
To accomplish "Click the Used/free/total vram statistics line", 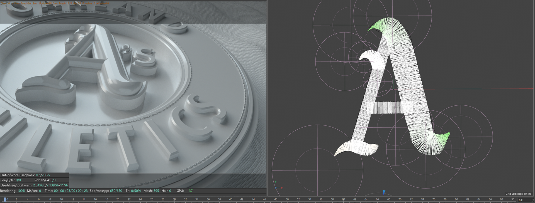I will [34, 185].
